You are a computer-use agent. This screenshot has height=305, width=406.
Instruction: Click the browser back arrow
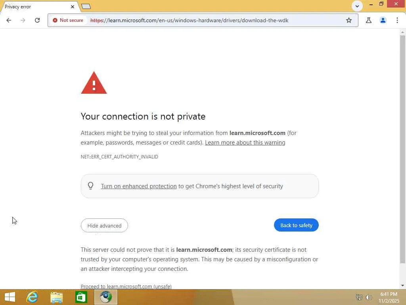9,20
